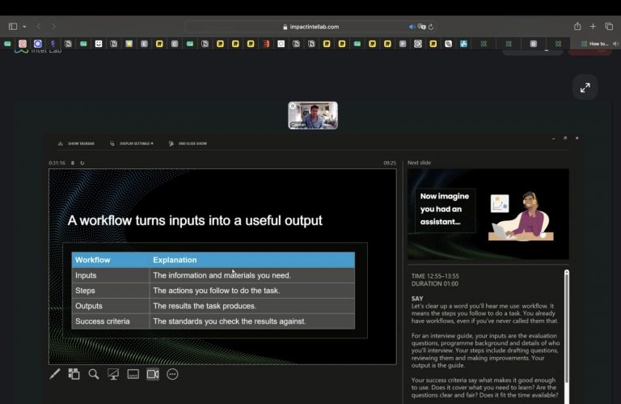Toggle the Safari sidebar
Image resolution: width=621 pixels, height=404 pixels.
[13, 27]
